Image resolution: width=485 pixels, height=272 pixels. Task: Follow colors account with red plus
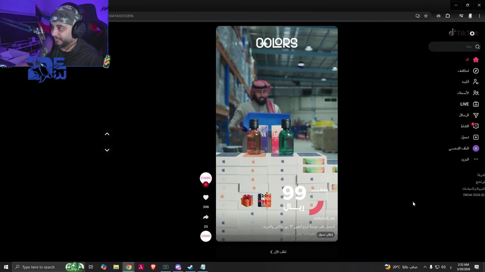(206, 184)
